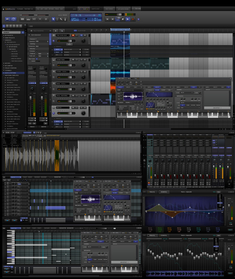Click the Bar Color swatch in track properties
Screen dimensions: 235x279
[x=37, y=59]
